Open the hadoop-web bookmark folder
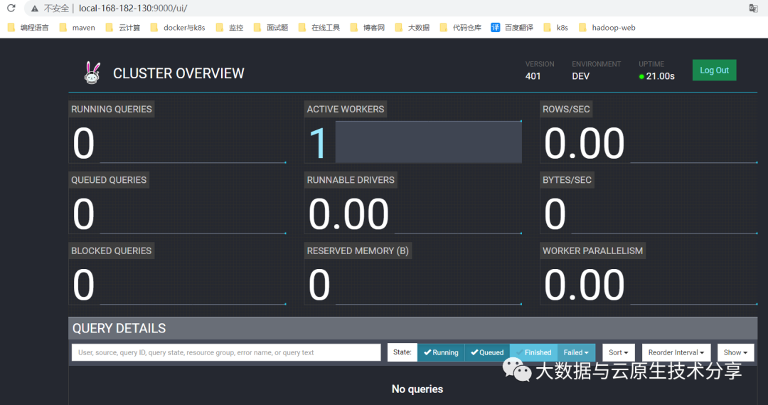The height and width of the screenshot is (405, 768). point(607,28)
